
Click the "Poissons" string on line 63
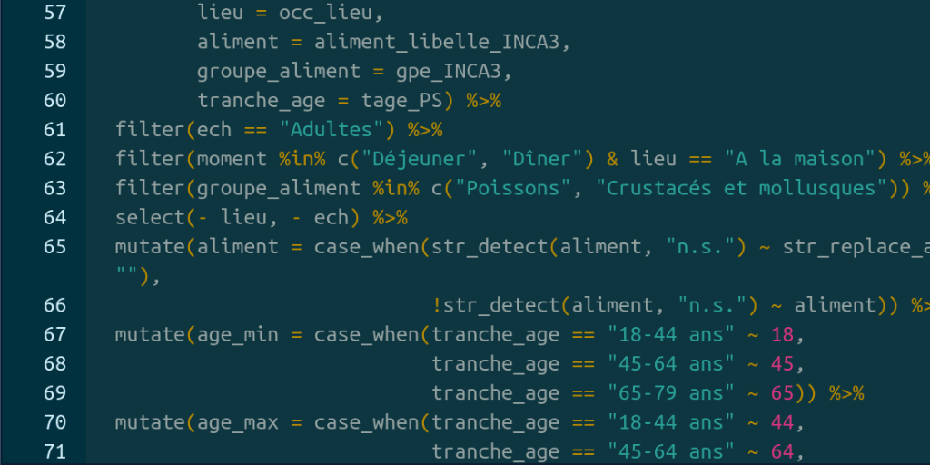[x=512, y=188]
